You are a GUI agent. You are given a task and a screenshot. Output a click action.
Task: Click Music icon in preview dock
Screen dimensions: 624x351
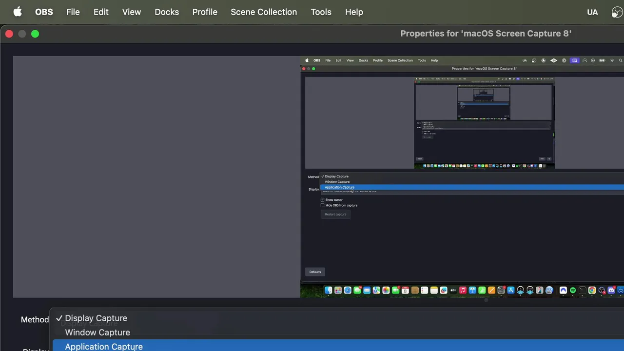463,290
